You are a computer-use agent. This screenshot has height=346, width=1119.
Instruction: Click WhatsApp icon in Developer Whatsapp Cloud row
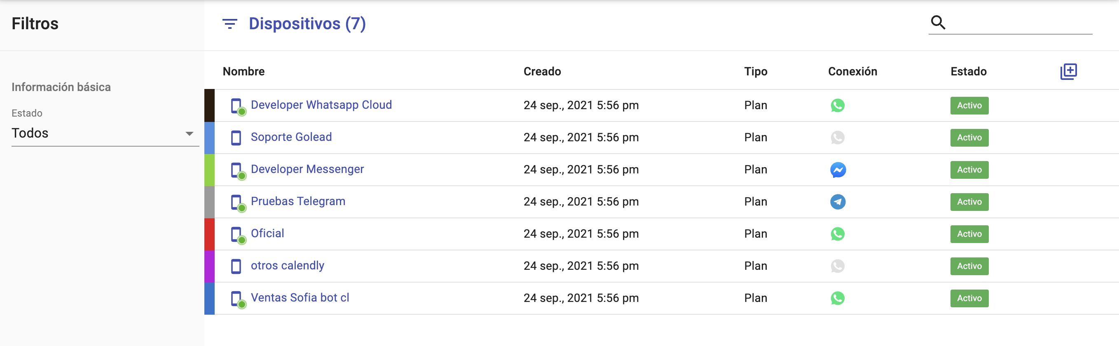coord(838,105)
